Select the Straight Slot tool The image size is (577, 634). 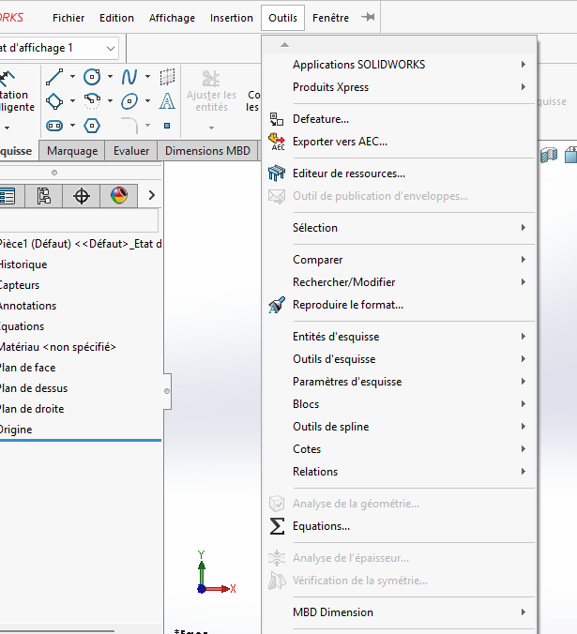[x=54, y=125]
